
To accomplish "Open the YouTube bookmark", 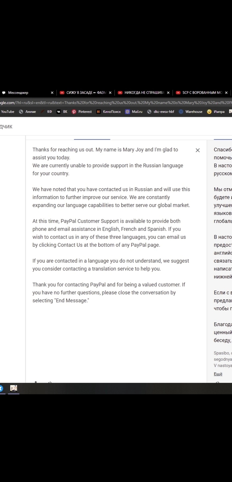I will (x=7, y=112).
